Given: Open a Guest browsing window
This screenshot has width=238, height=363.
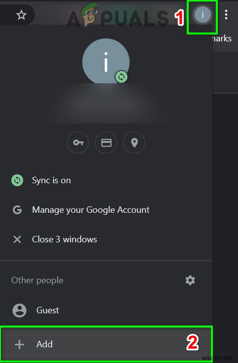Looking at the screenshot, I should (x=106, y=310).
